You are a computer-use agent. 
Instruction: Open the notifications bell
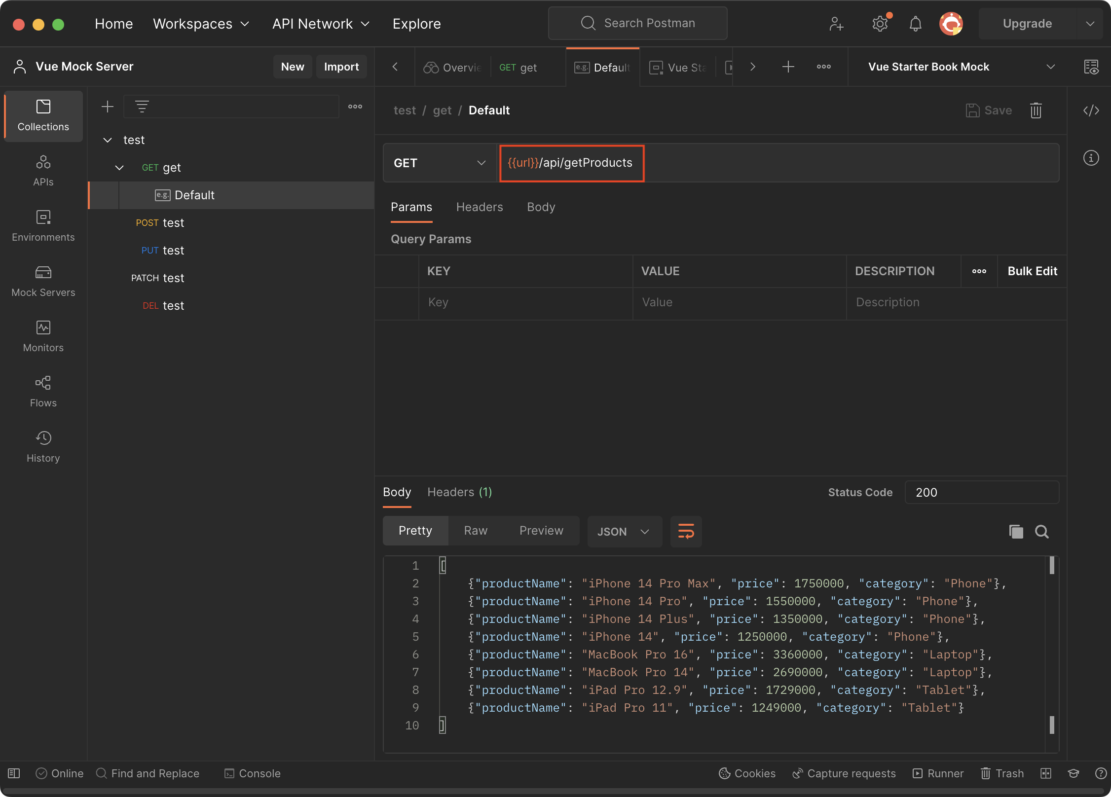[x=915, y=24]
